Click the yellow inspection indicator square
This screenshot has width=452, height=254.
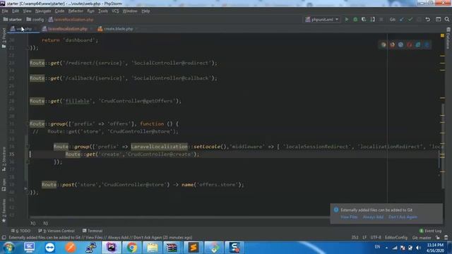coord(442,35)
